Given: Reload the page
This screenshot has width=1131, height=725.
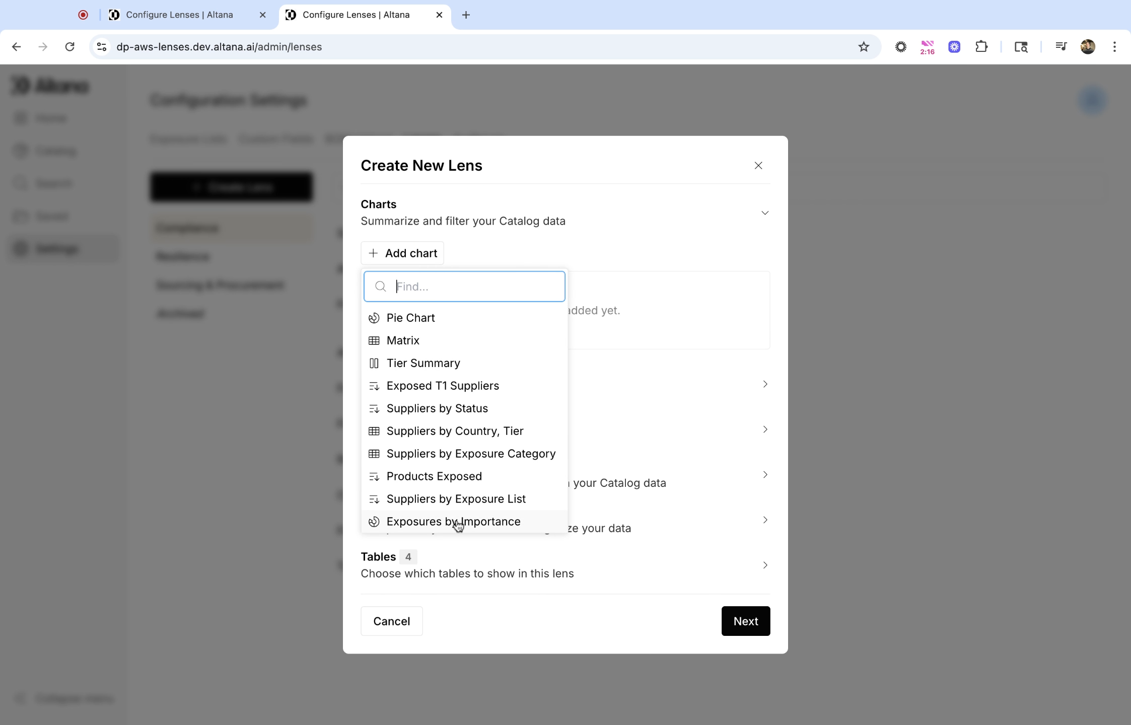Looking at the screenshot, I should coord(70,47).
